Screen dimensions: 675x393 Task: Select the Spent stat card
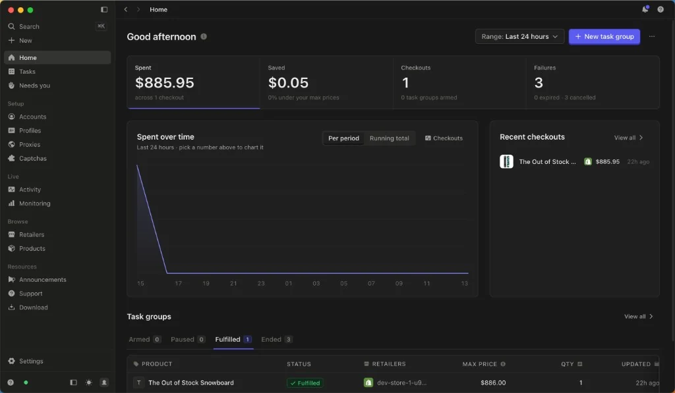coord(193,82)
